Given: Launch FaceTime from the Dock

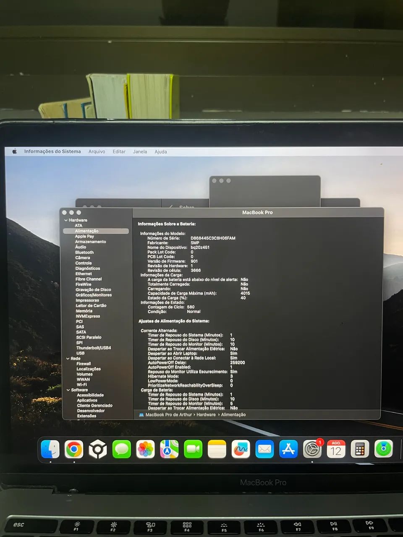Looking at the screenshot, I should pos(193,449).
